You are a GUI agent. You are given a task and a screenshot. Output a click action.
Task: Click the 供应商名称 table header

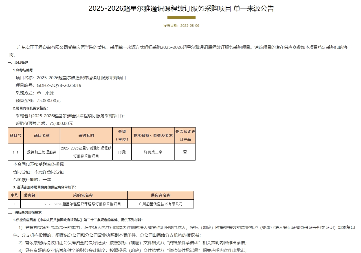161,195
